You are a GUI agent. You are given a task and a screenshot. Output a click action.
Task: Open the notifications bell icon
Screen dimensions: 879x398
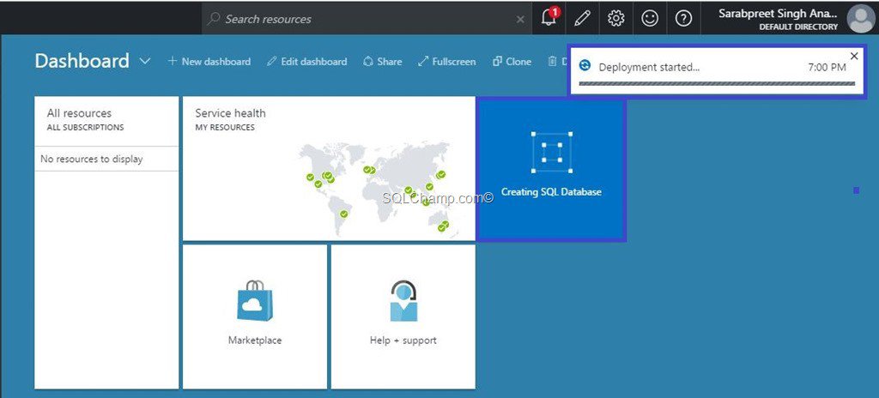point(549,18)
